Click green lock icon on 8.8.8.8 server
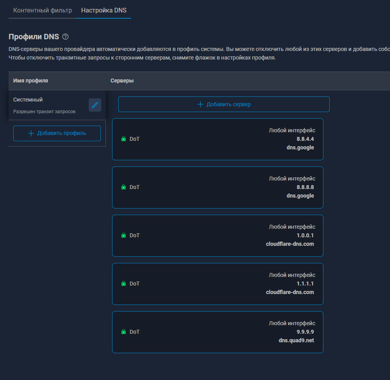Image resolution: width=390 pixels, height=380 pixels. (x=123, y=187)
